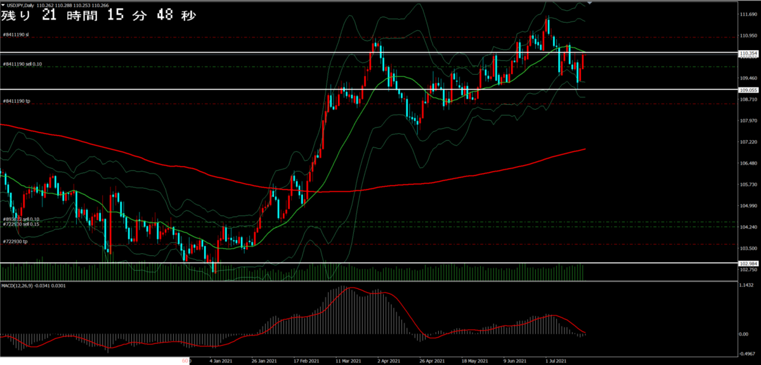This screenshot has height=365, width=761.
Task: Click the 108.710 value on the price scale
Action: tap(749, 99)
